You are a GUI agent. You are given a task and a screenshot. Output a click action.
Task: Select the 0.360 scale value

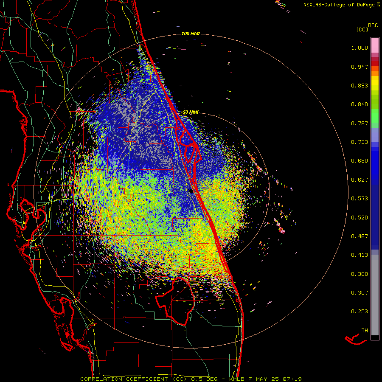[360, 274]
